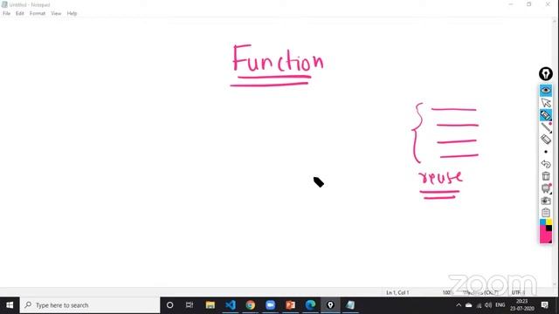The image size is (559, 314).
Task: Switch to PowerPoint on the taskbar
Action: [290, 305]
